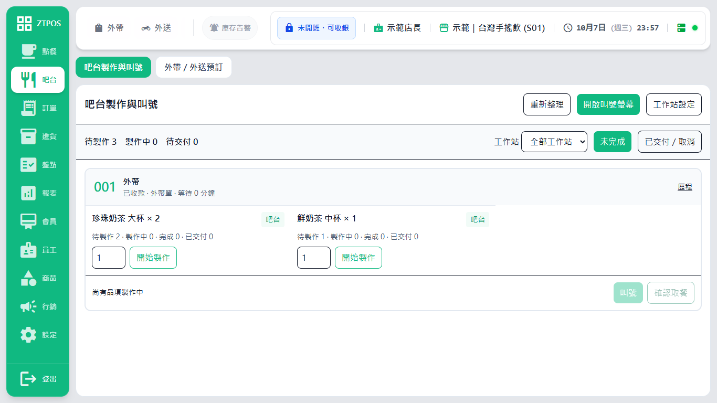This screenshot has height=403, width=717.
Task: Select the 會員 icon in sidebar
Action: tap(28, 221)
